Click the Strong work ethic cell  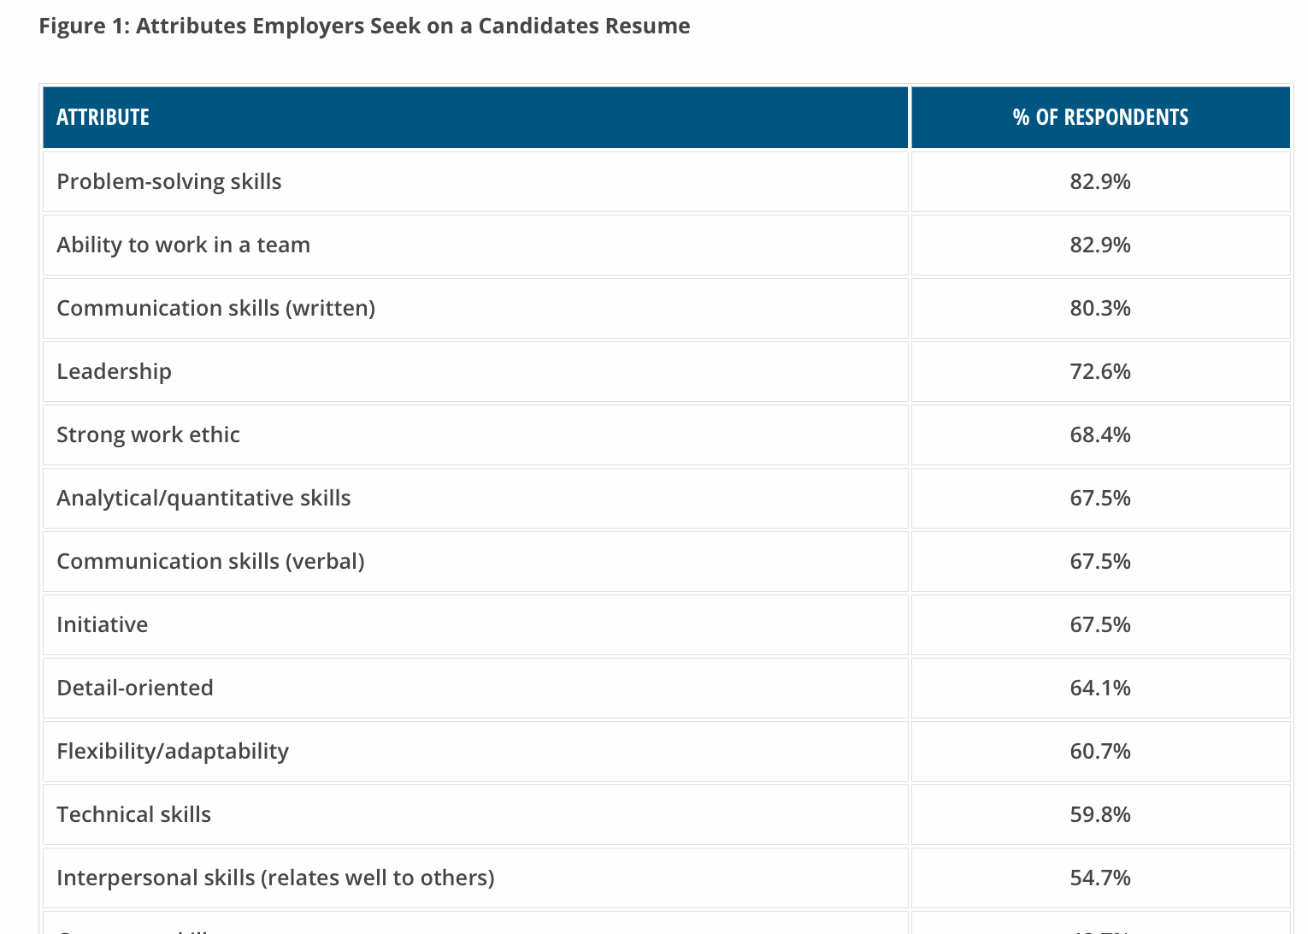(148, 434)
